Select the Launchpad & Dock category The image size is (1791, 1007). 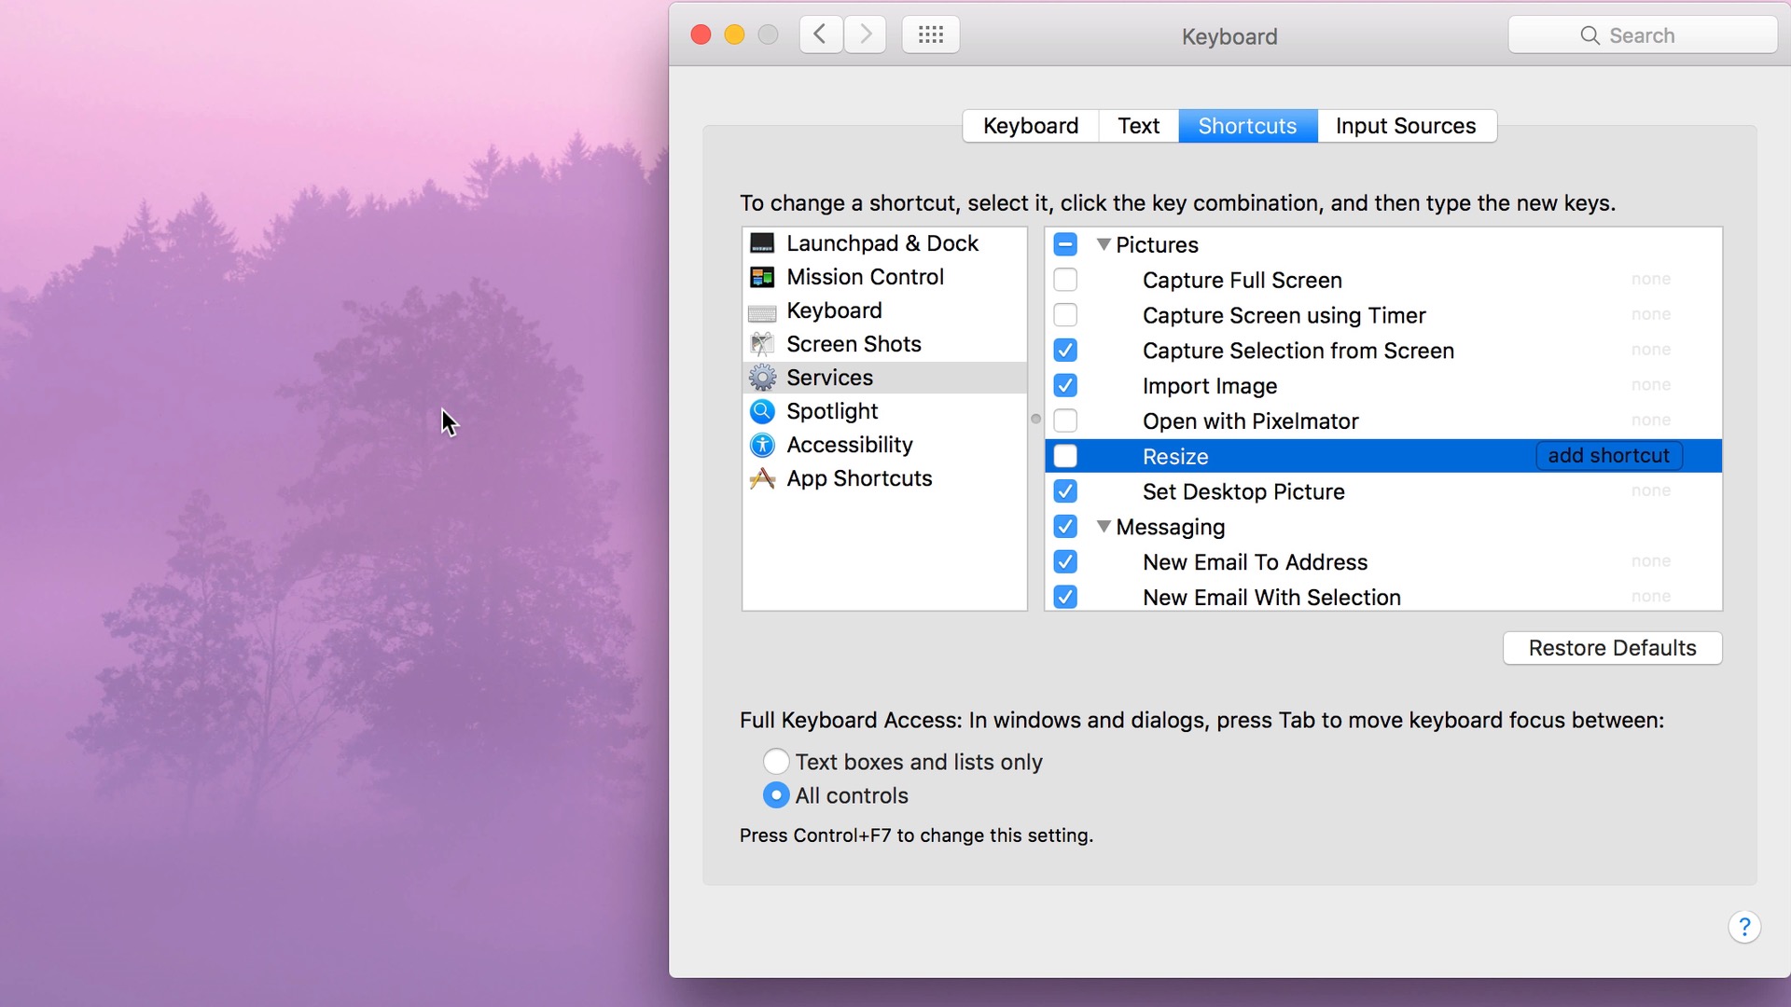[x=882, y=242]
